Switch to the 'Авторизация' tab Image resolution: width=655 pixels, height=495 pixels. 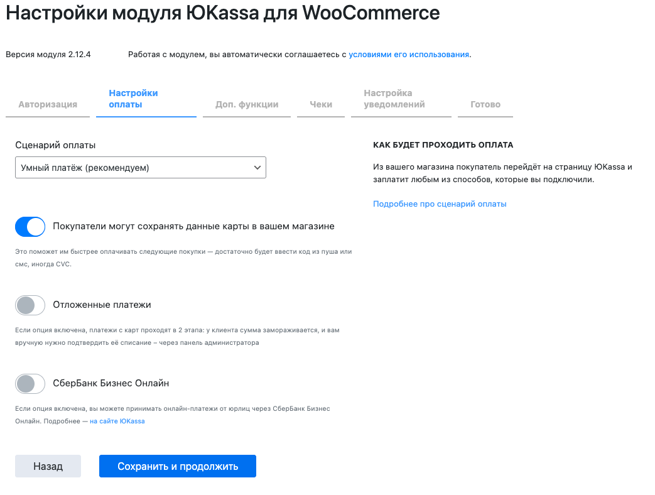(48, 105)
